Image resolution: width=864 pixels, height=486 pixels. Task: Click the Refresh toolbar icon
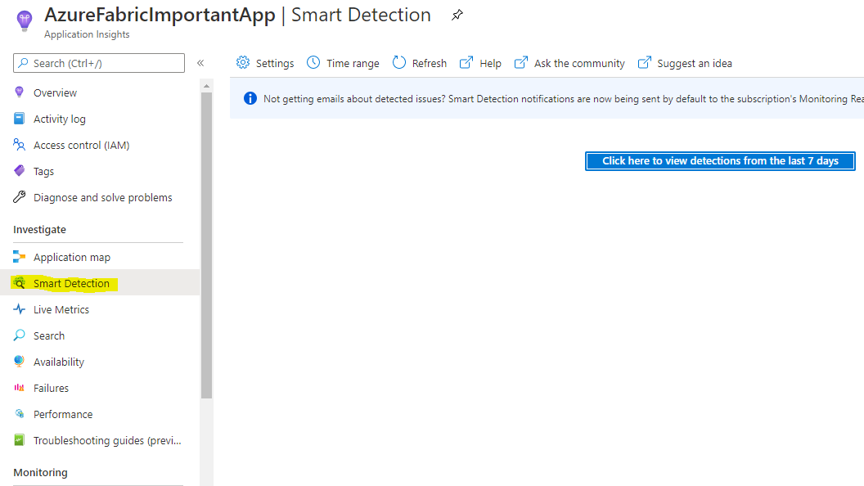[399, 62]
